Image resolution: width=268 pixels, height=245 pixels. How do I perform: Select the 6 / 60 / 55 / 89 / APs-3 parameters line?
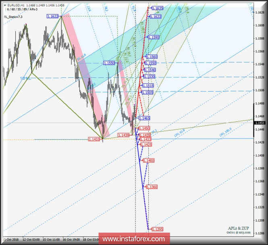[x=22, y=9]
